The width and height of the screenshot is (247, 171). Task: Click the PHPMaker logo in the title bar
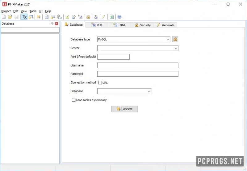pyautogui.click(x=4, y=4)
